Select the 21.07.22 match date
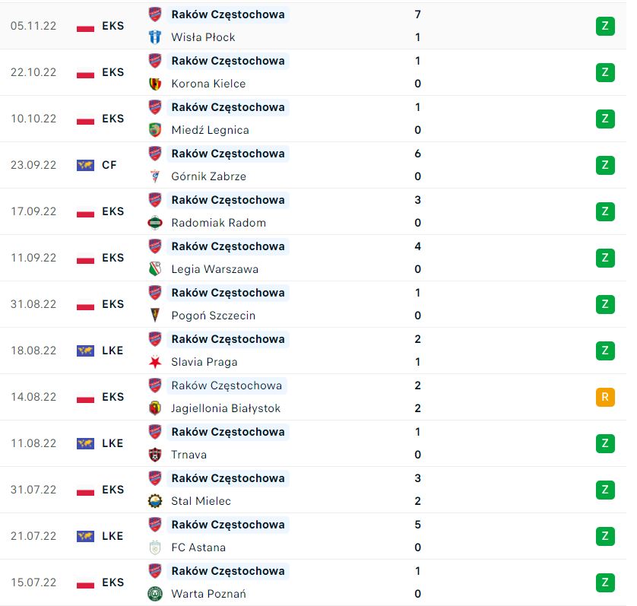Image resolution: width=637 pixels, height=606 pixels. [33, 536]
